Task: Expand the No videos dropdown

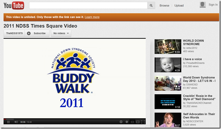Action: [x=61, y=33]
